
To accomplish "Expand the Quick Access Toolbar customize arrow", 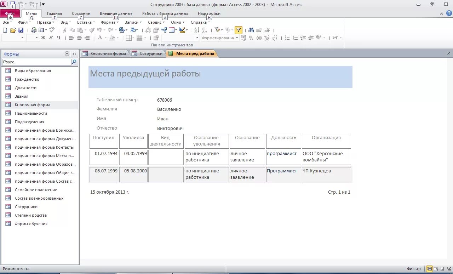I will point(43,4).
